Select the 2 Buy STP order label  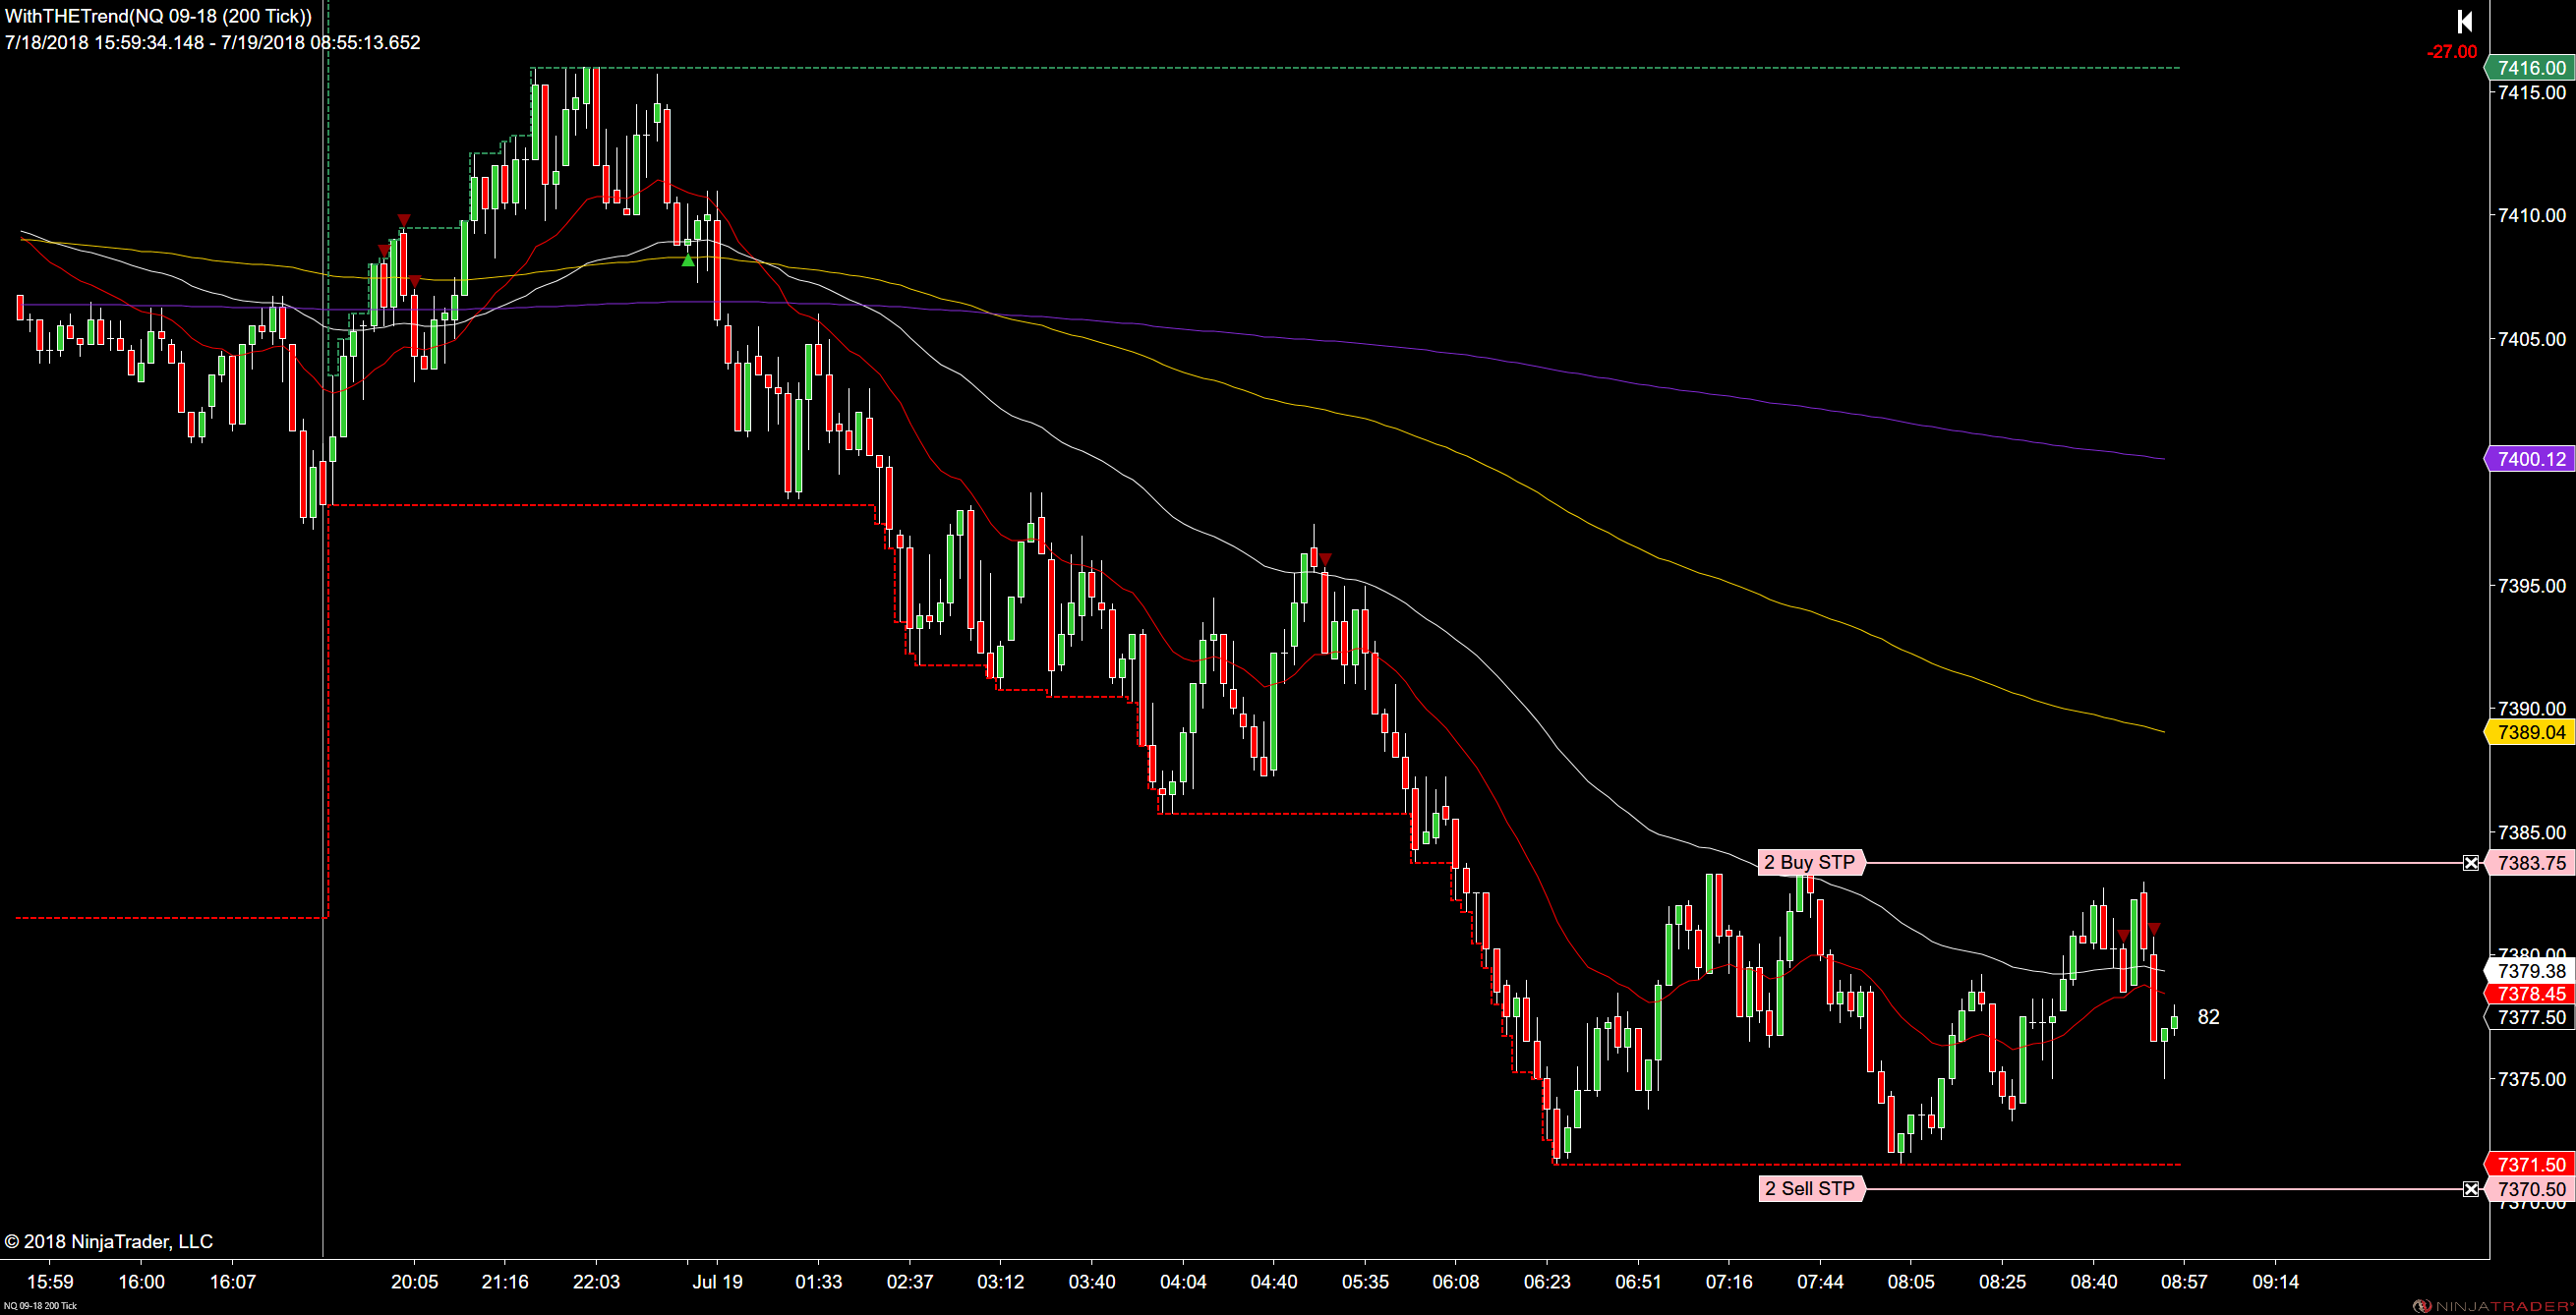1810,862
